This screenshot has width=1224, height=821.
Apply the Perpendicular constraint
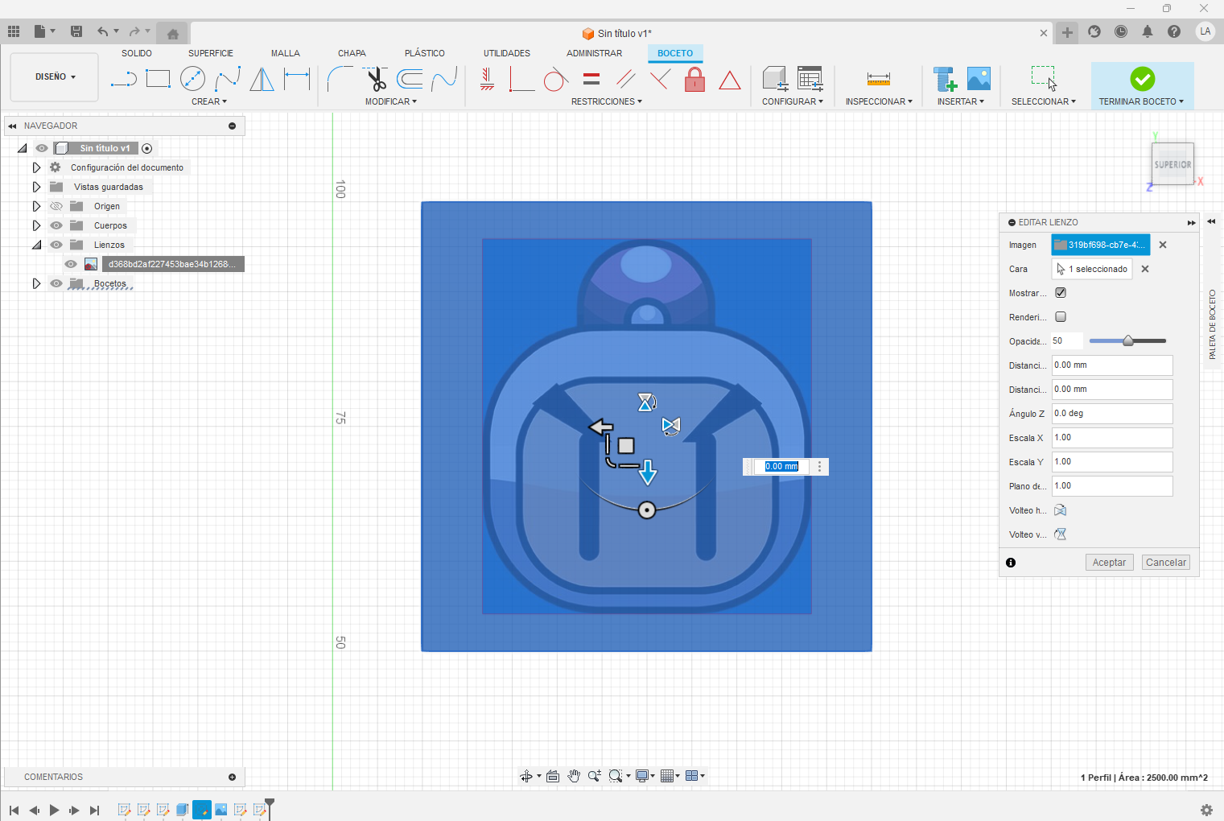click(660, 79)
